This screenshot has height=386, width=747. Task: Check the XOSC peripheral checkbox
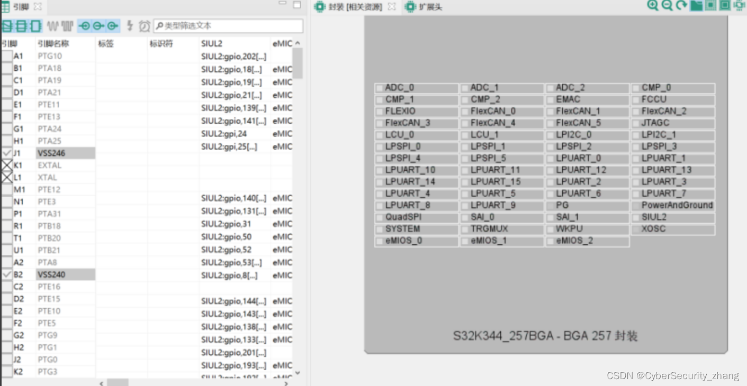click(x=635, y=229)
